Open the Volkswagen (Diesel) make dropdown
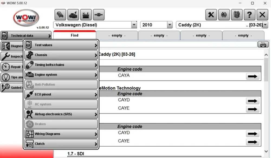 click(134, 25)
